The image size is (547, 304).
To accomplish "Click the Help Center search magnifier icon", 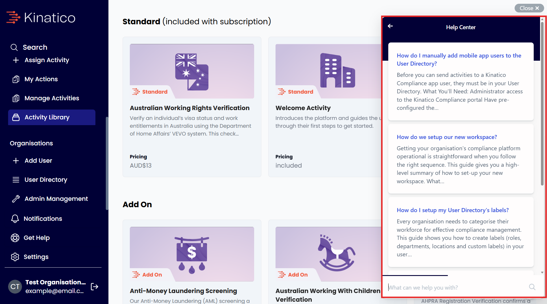I will coord(532,287).
